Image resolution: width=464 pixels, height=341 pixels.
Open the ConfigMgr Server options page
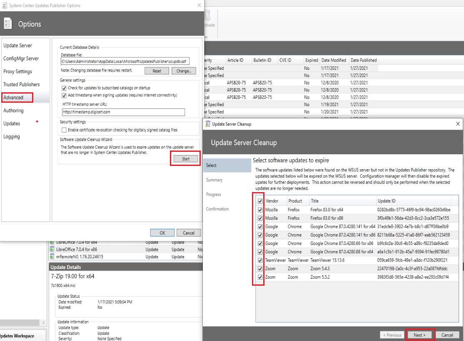point(21,59)
